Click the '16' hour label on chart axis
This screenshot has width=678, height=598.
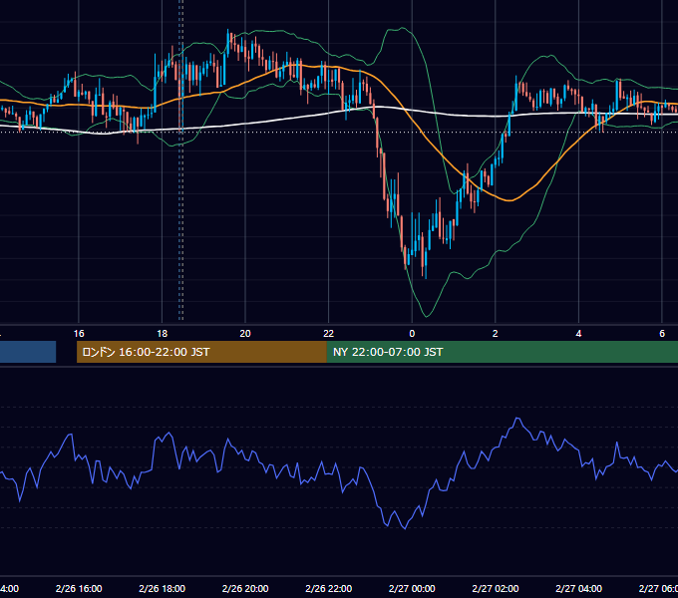coord(79,334)
